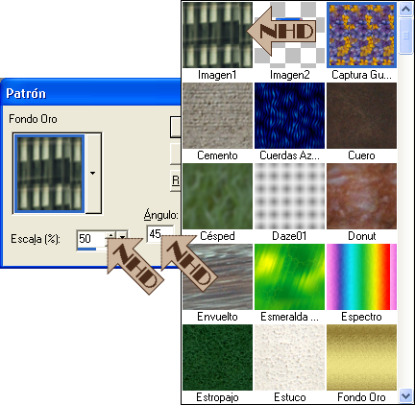Increase Escala value with up spinner
This screenshot has height=405, width=415.
(x=110, y=235)
